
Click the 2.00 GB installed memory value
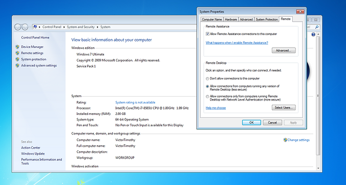click(121, 114)
